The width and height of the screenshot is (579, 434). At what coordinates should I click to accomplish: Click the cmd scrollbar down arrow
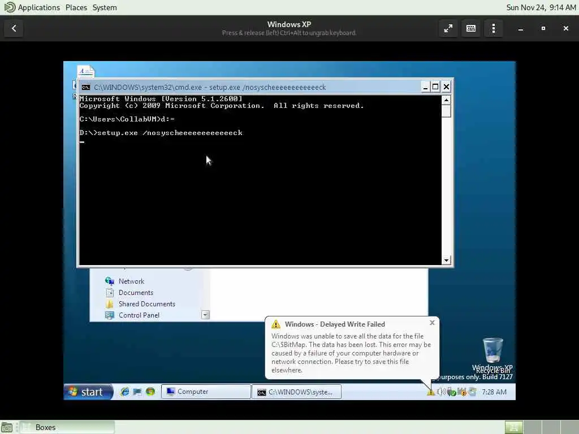[x=446, y=260]
